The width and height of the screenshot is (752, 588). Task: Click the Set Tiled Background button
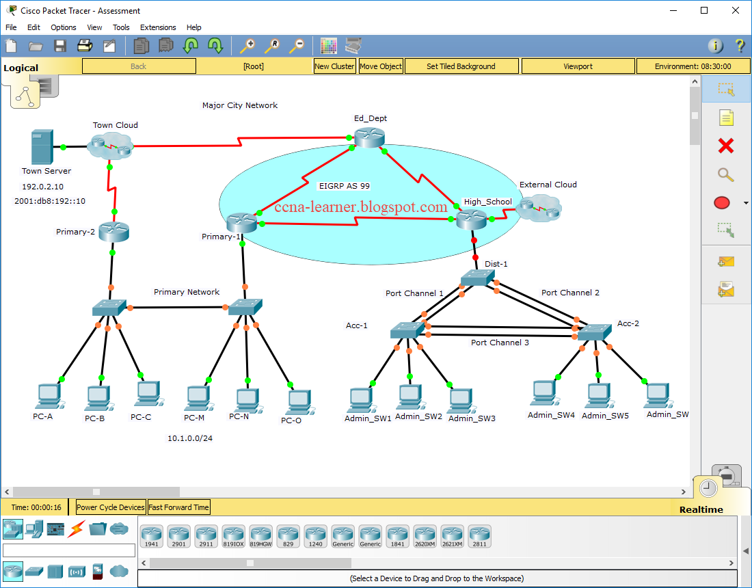click(x=461, y=66)
